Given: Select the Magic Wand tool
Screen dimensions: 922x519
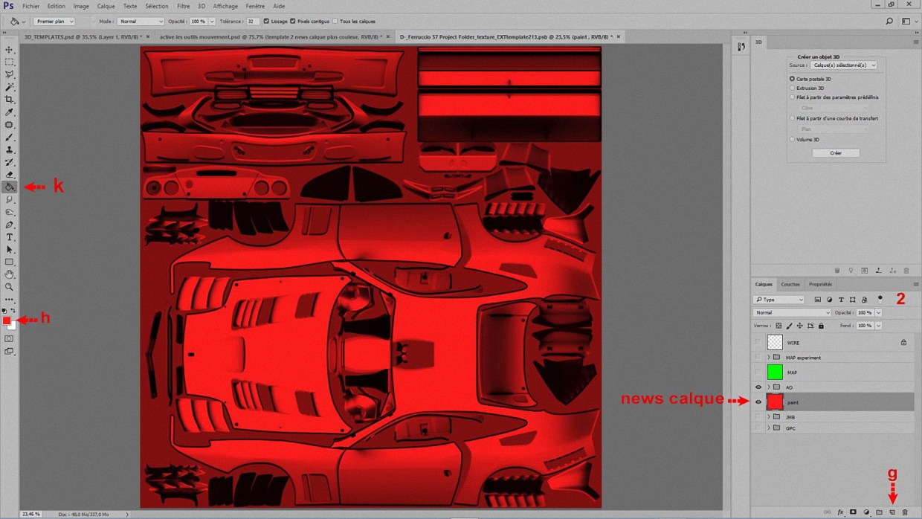Looking at the screenshot, I should 10,87.
